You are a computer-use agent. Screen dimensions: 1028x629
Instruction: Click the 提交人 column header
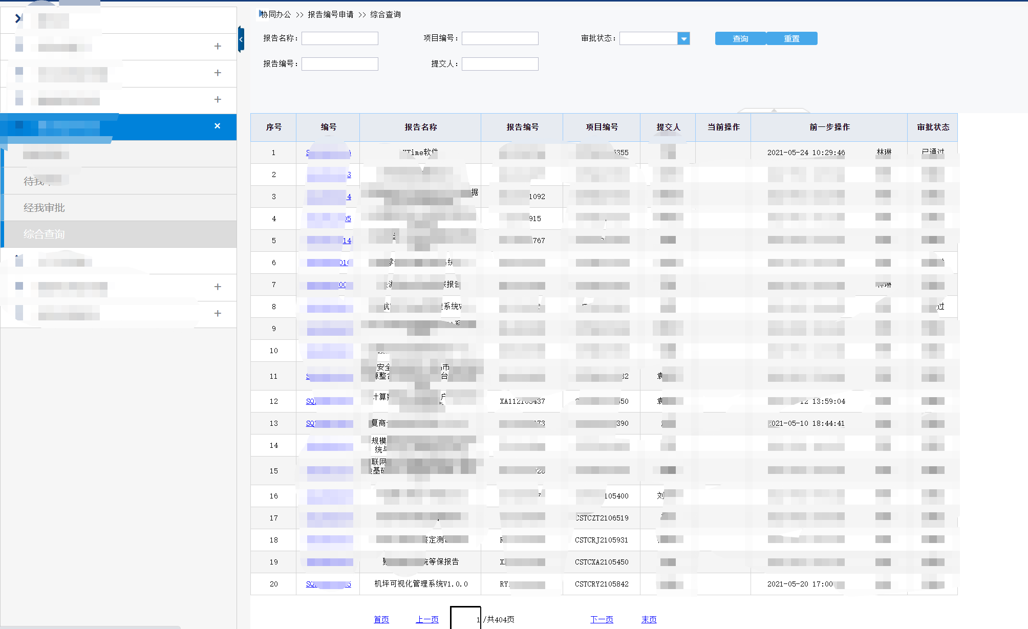tap(668, 127)
